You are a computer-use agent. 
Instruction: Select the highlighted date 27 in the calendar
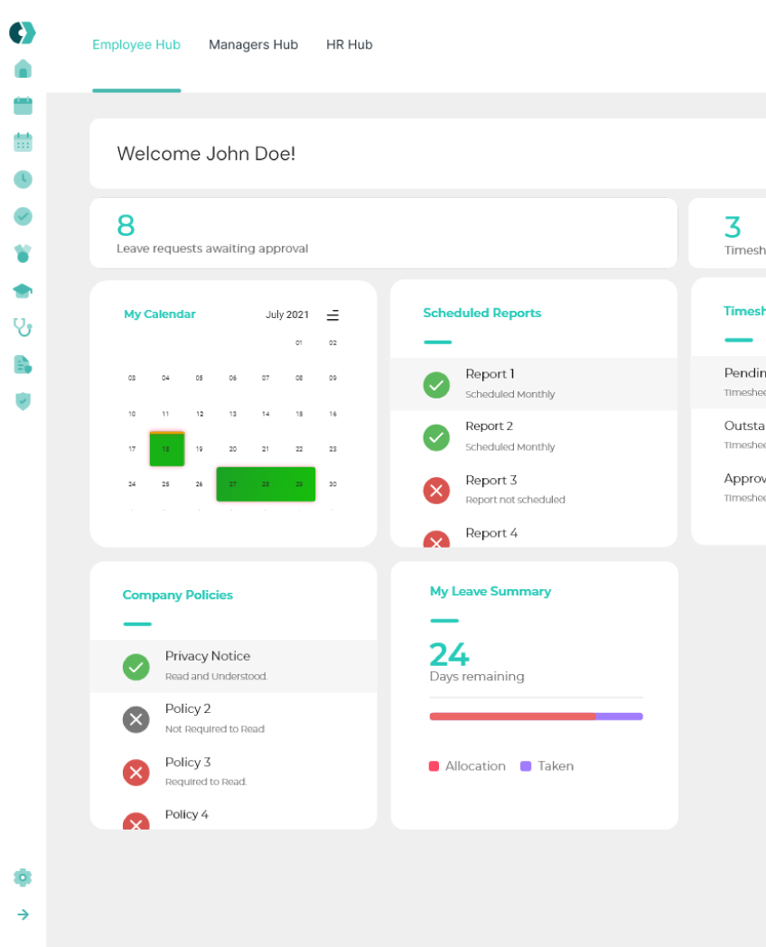pos(233,484)
